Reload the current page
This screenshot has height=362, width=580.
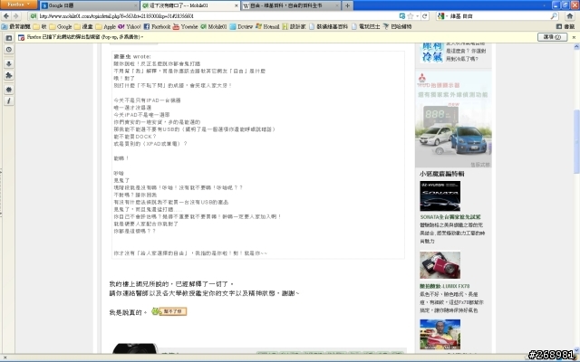(x=425, y=16)
